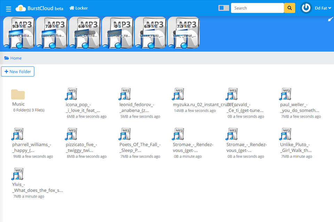Screen dimensions: 334x222
Task: Select the 0 b Stromae upload thumbnail
Action: [118, 33]
